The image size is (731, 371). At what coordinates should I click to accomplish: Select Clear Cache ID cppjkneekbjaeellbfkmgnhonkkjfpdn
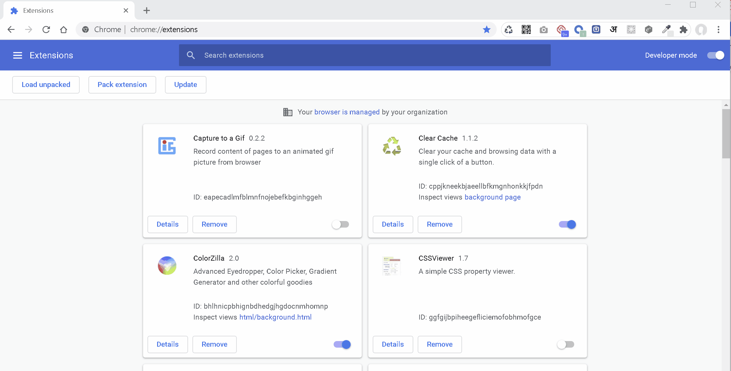tap(481, 186)
